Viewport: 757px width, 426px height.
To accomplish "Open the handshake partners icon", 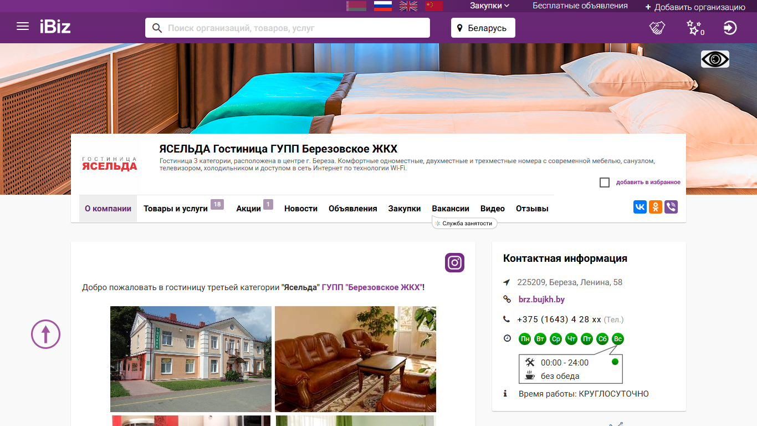I will [657, 28].
